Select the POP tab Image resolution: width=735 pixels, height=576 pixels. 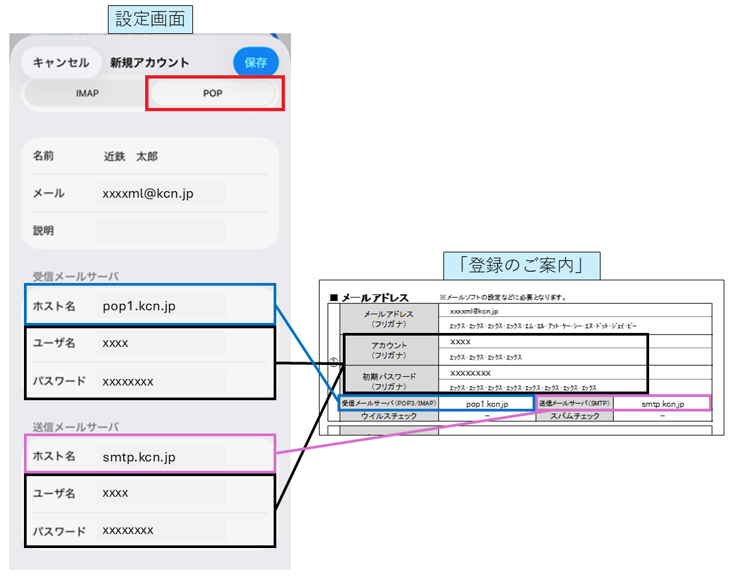(213, 93)
